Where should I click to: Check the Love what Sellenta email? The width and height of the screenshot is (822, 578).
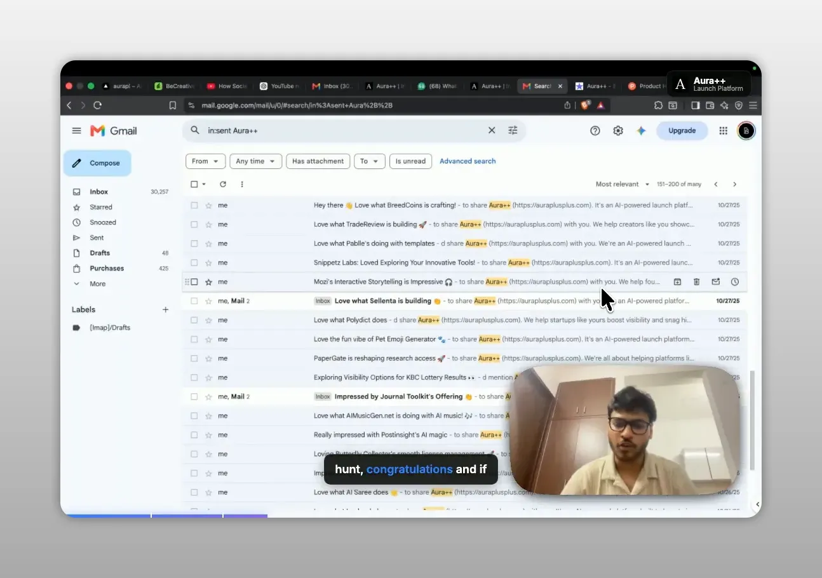[194, 301]
